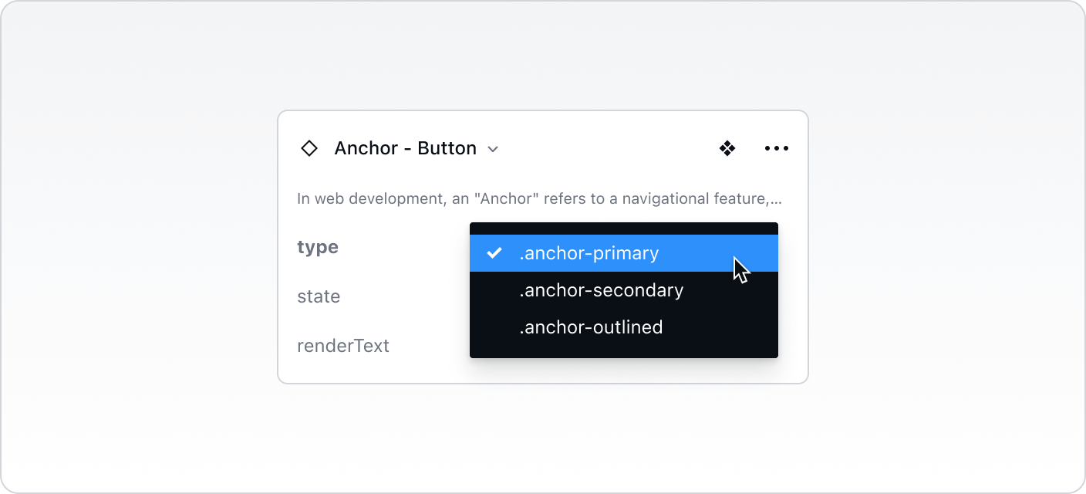Click the diamond component icon beside the title
This screenshot has height=494, width=1086.
[309, 148]
